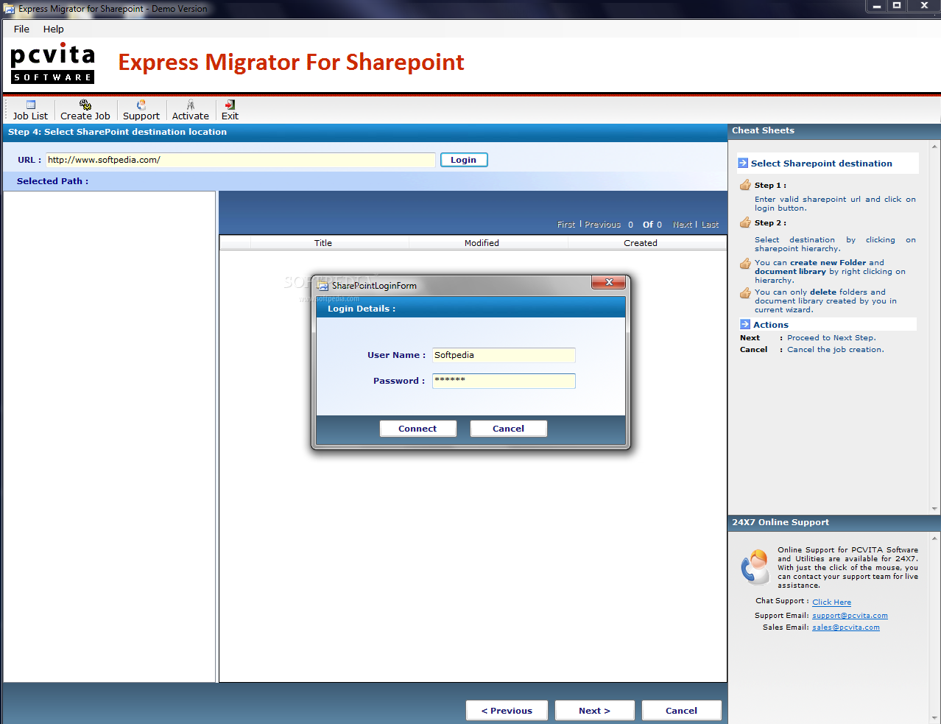Click thumbs-up icon beside create new Folder tip
This screenshot has height=724, width=941.
(745, 263)
